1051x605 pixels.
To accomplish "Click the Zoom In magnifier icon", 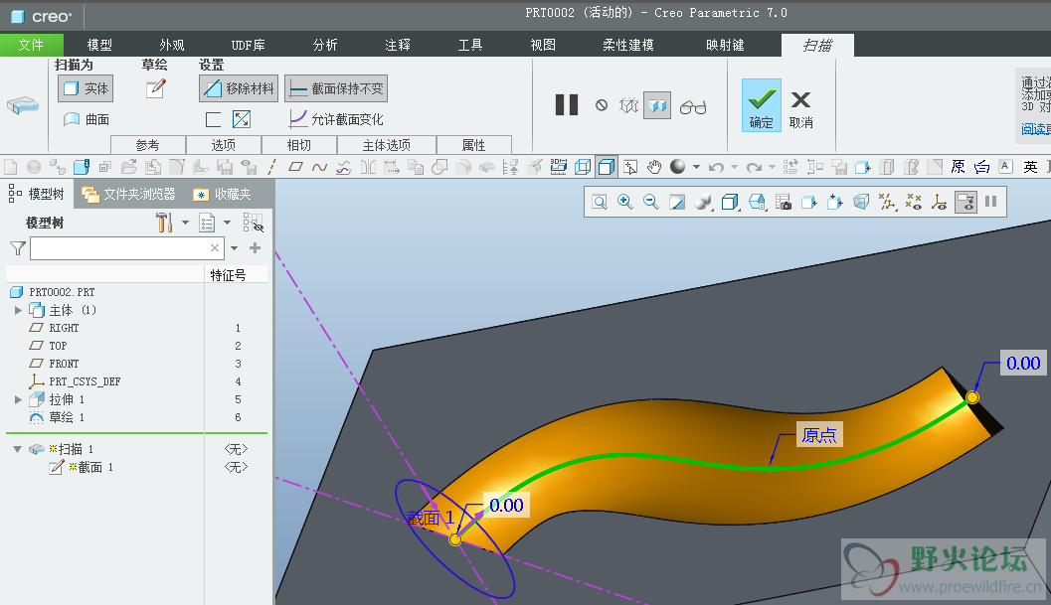I will pos(624,202).
